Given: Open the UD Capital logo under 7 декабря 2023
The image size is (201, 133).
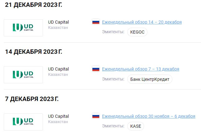Looking at the screenshot, I should [x=23, y=122].
